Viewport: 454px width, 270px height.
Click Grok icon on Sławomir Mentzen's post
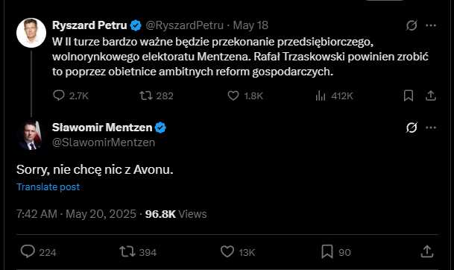tap(412, 128)
